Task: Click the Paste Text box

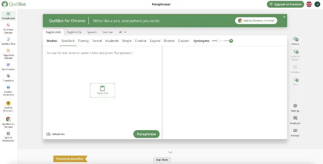Action: [x=102, y=90]
